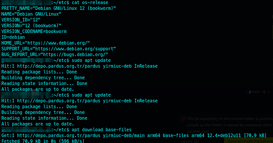Open the https://www.debian.org/support URL

coord(74,49)
